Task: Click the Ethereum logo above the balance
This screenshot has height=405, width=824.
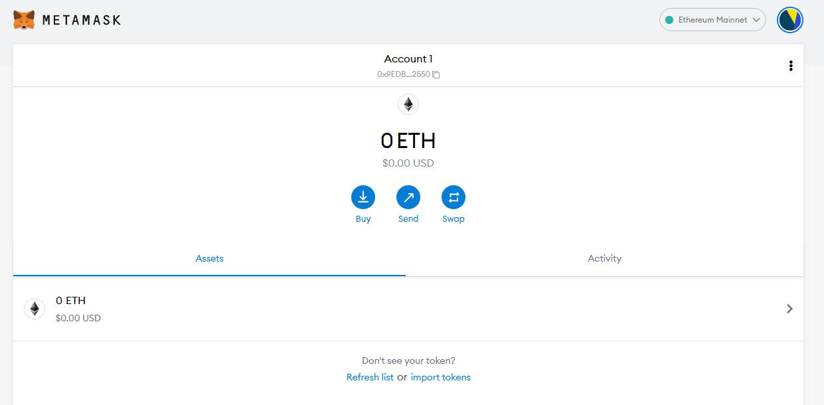Action: (x=408, y=104)
